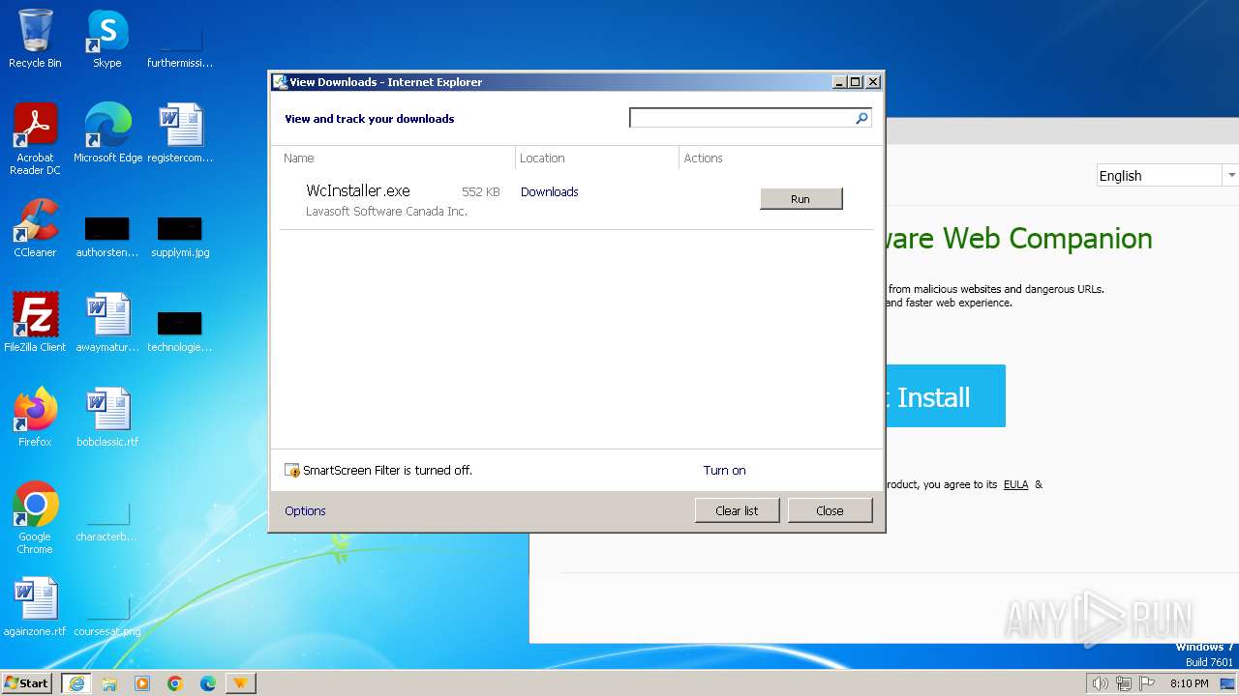The image size is (1239, 696).
Task: Click Show desktop button in tray
Action: click(1226, 683)
